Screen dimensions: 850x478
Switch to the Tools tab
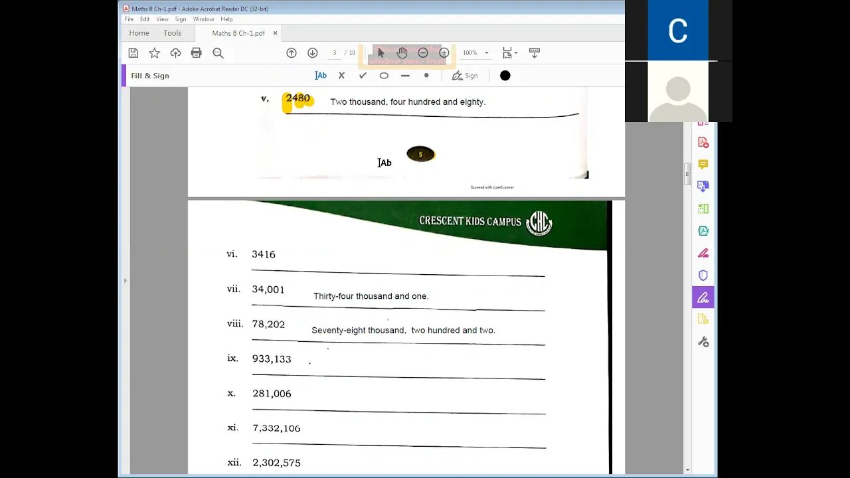[x=172, y=33]
